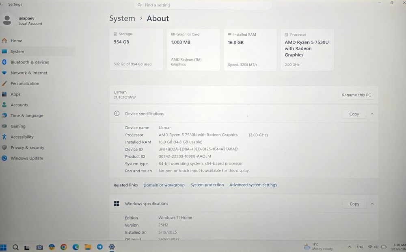406x252 pixels.
Task: Open the Wi-Fi network tray icon
Action: [370, 247]
